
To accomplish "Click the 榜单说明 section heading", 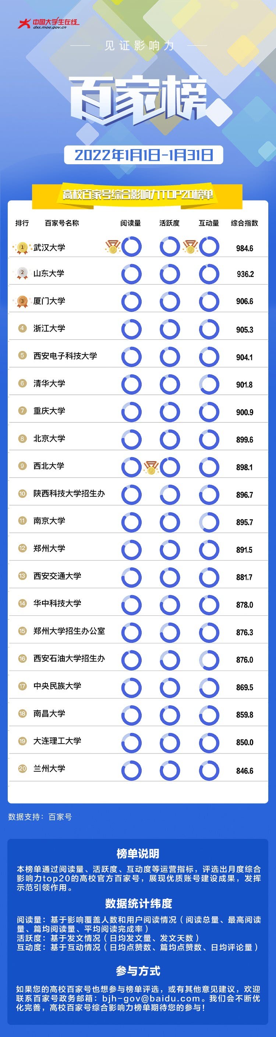I will [138, 853].
